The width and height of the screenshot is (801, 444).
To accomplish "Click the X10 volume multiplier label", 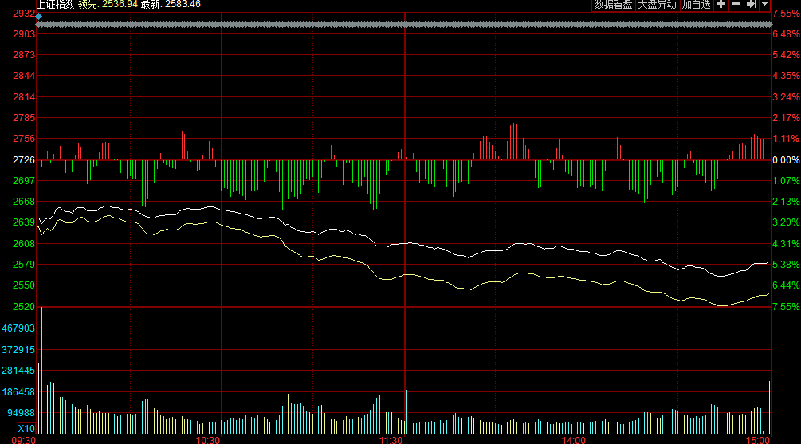I will (26, 429).
